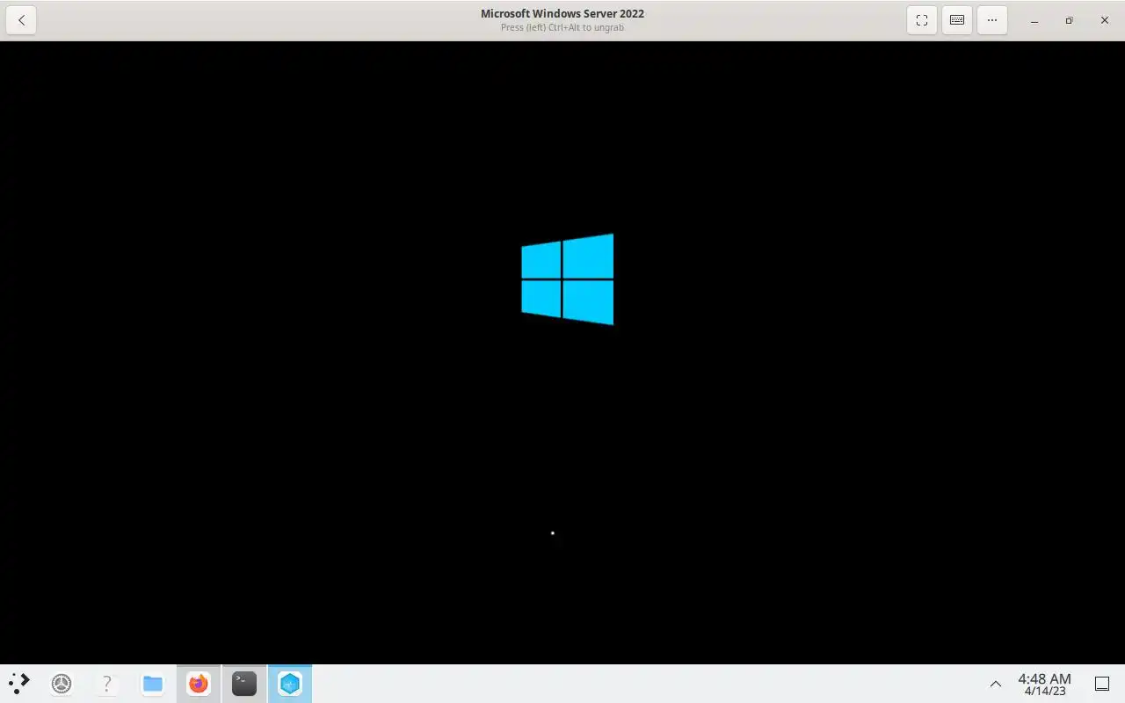
Task: Click the Windows logo in VM display
Action: coord(568,279)
